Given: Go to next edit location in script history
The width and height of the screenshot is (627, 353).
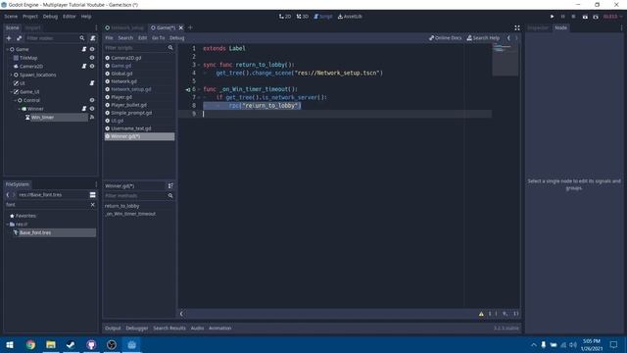Looking at the screenshot, I should click(x=516, y=37).
